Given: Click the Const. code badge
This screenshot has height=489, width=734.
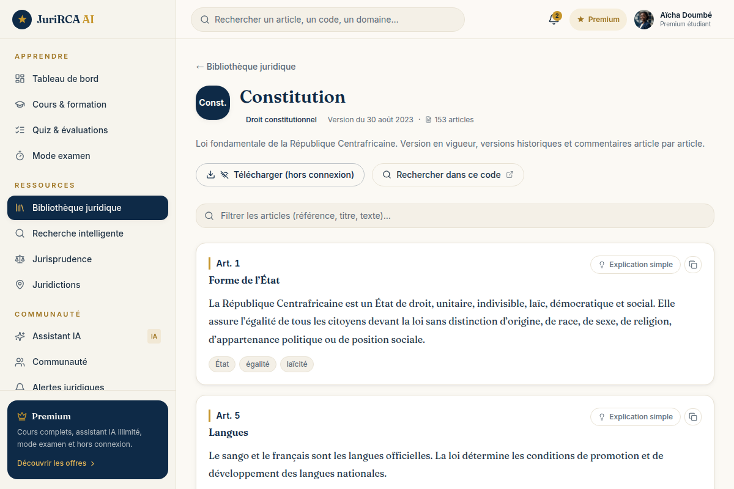Looking at the screenshot, I should 213,103.
